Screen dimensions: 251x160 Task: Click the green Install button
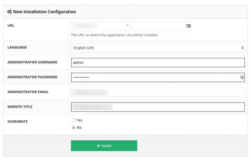(104, 146)
